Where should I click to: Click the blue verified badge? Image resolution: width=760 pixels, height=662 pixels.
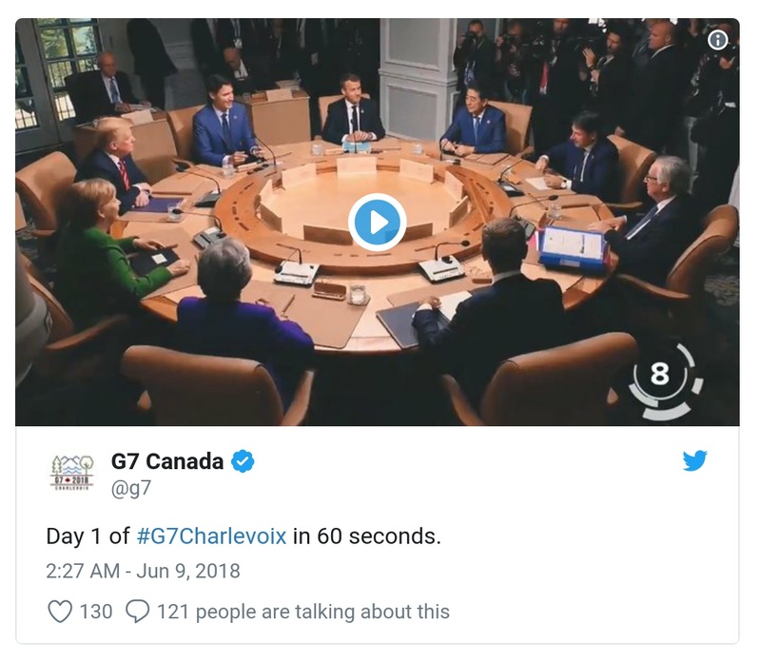pos(244,462)
